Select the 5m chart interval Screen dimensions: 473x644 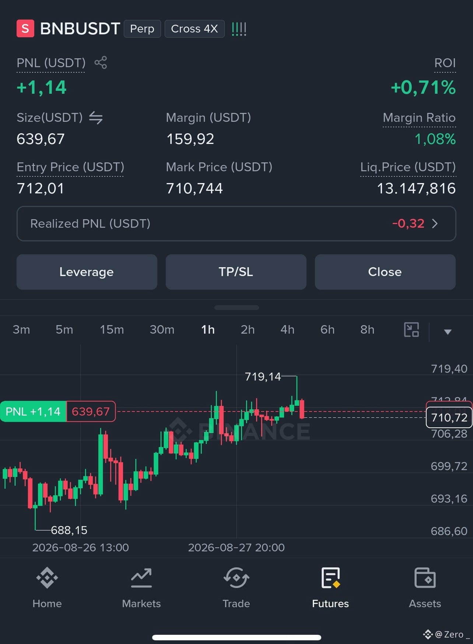pyautogui.click(x=64, y=330)
